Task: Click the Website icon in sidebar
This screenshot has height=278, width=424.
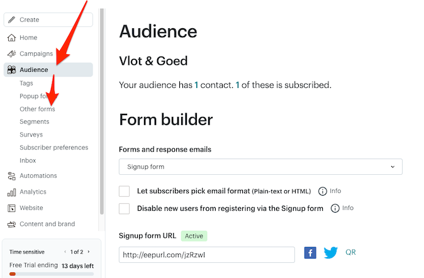Action: coord(11,208)
